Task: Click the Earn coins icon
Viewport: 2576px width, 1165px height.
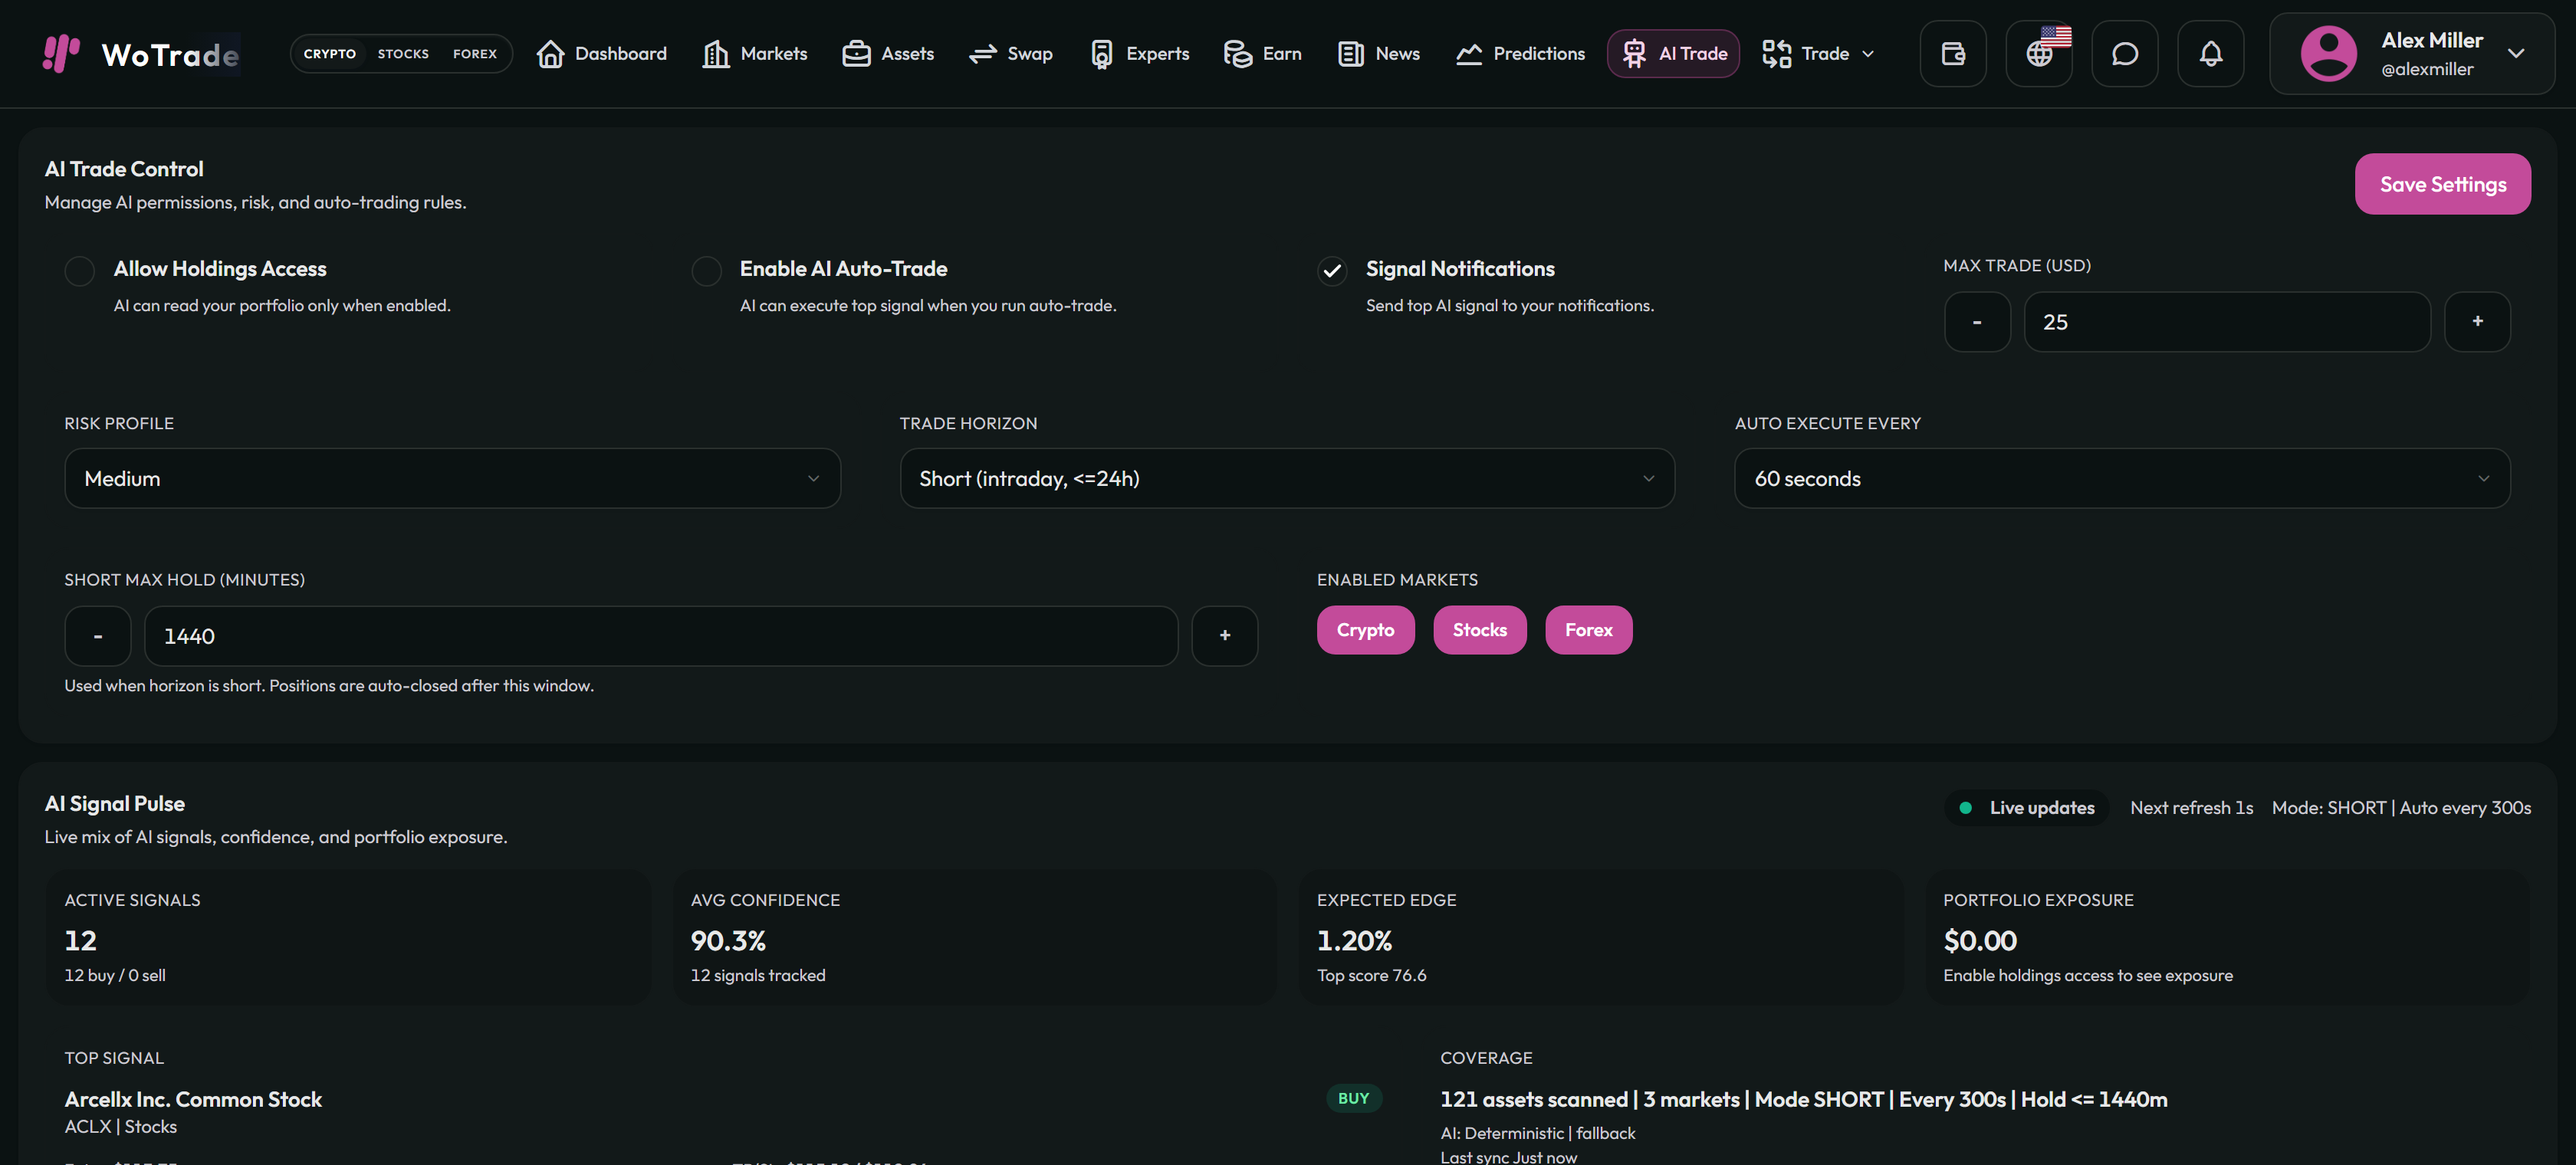Action: click(x=1238, y=54)
